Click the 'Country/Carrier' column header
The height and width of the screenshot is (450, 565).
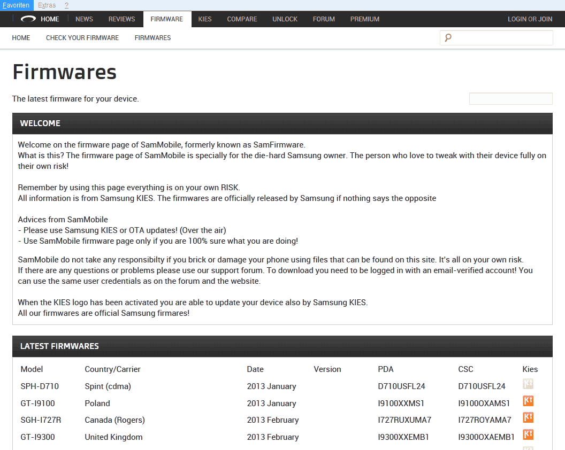[112, 369]
